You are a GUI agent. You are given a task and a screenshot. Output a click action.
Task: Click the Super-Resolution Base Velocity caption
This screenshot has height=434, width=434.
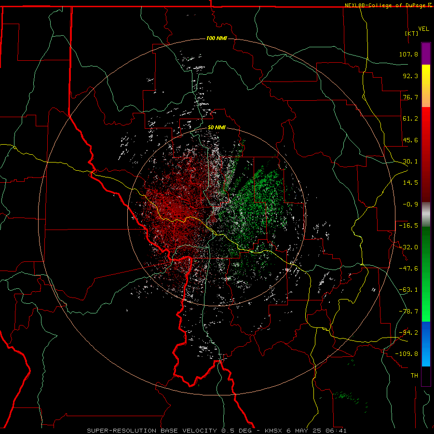coord(217,431)
